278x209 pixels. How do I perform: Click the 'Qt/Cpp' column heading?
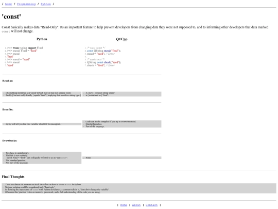click(x=122, y=39)
